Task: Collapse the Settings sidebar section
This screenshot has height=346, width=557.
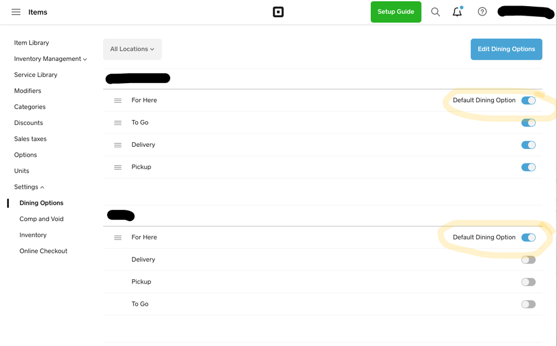Action: (x=29, y=187)
